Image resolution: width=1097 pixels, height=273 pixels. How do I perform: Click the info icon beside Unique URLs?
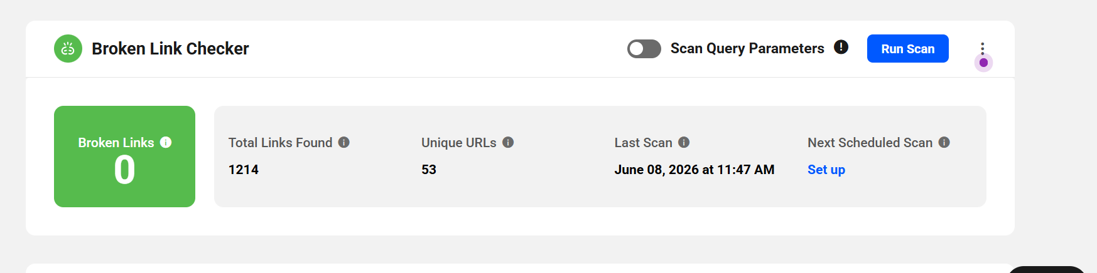(508, 142)
